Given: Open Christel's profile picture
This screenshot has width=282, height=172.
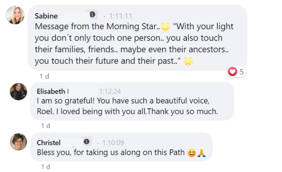Looking at the screenshot, I should pos(18,142).
